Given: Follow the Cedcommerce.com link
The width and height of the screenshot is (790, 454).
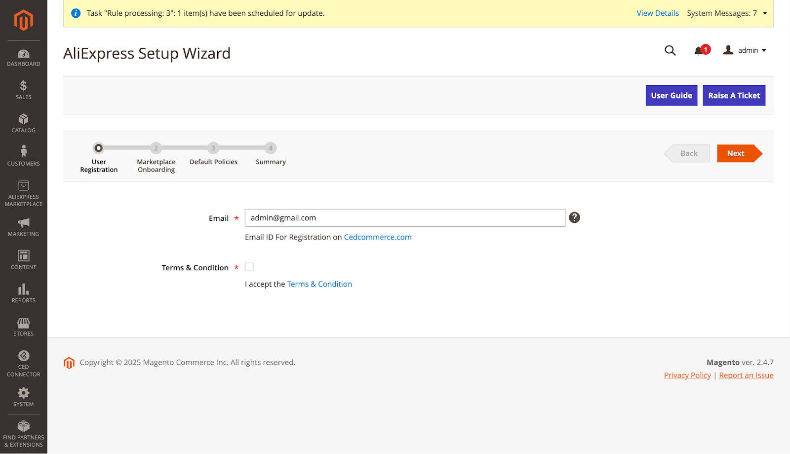Looking at the screenshot, I should pyautogui.click(x=377, y=237).
